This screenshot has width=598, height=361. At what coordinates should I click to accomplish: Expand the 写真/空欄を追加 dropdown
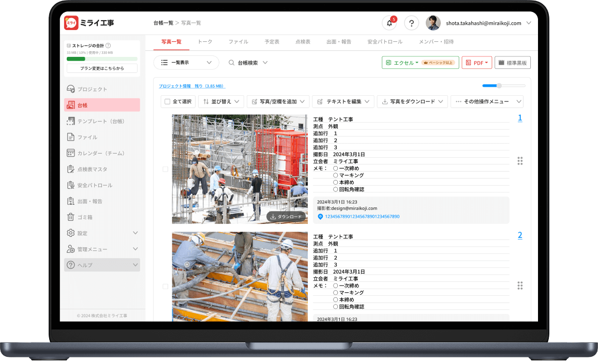coord(278,101)
